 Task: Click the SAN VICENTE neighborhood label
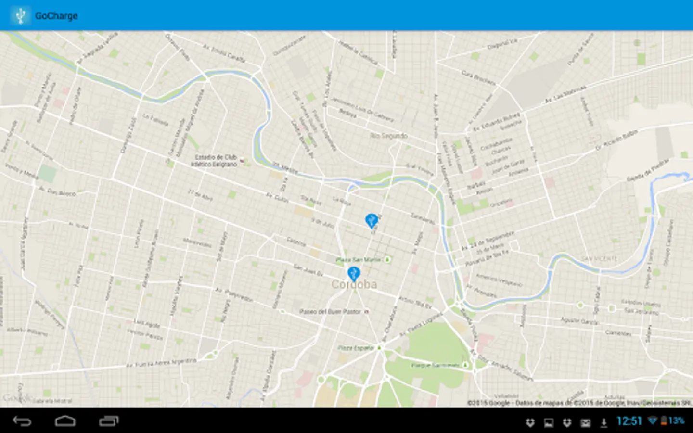[x=599, y=258]
